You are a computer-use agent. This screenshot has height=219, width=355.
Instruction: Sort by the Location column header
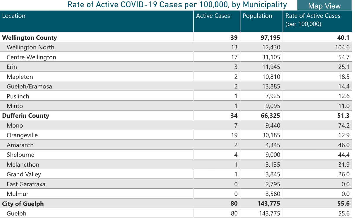point(14,16)
